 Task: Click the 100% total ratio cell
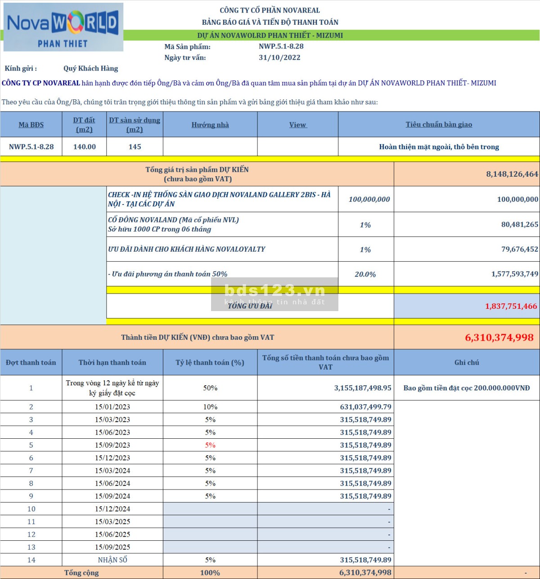pyautogui.click(x=210, y=573)
